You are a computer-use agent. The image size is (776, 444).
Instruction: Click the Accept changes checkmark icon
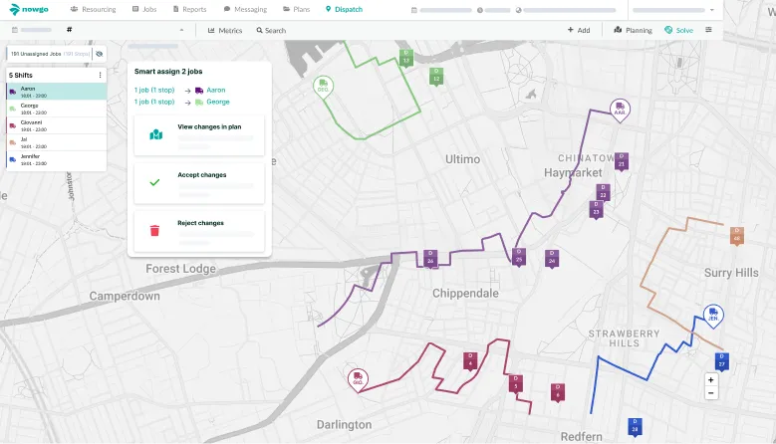tap(154, 182)
